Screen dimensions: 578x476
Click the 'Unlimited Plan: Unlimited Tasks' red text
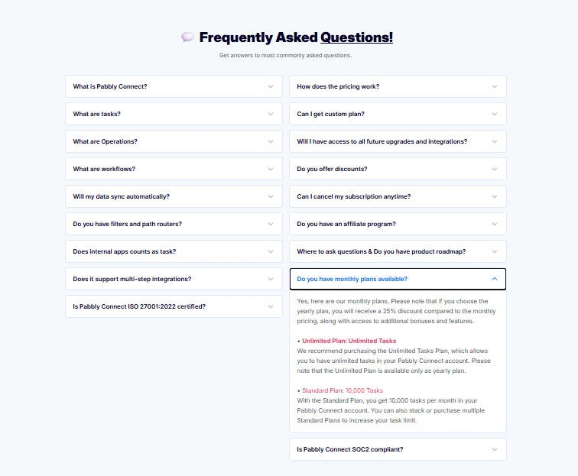[349, 342]
